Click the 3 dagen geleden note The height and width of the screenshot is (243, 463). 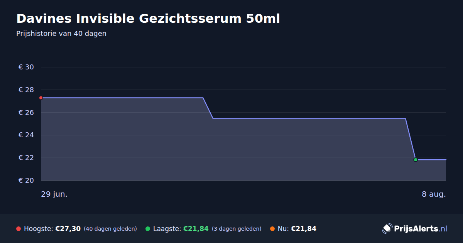click(x=237, y=229)
